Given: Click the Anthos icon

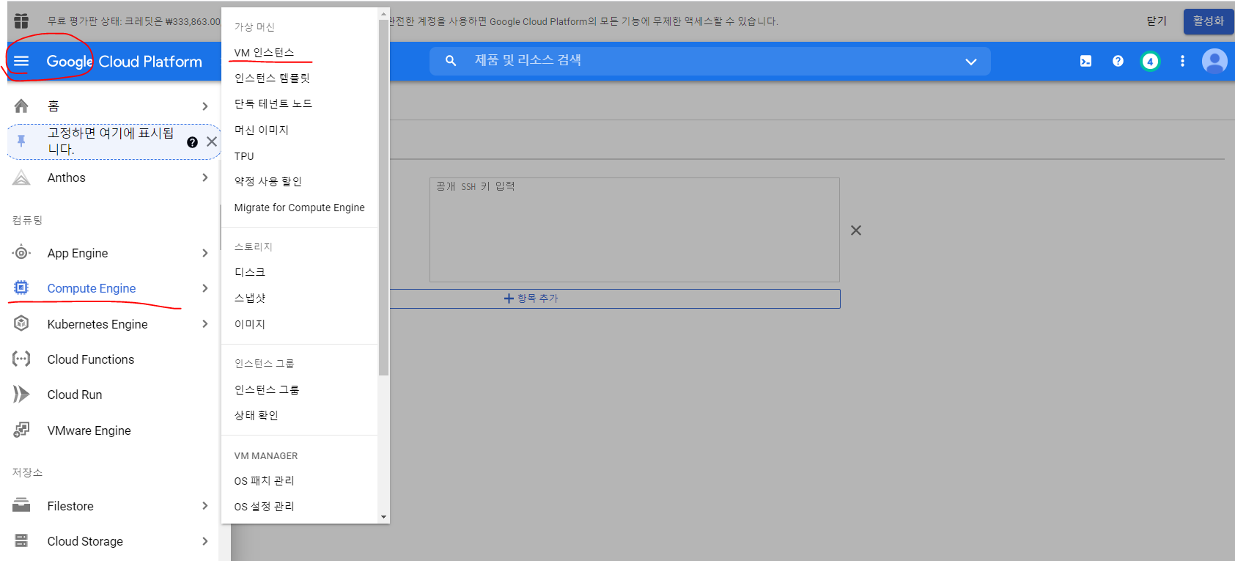Looking at the screenshot, I should [x=21, y=177].
